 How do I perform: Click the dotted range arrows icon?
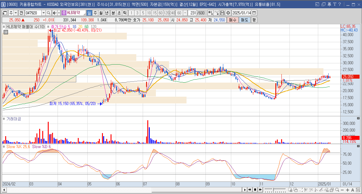point(300,190)
